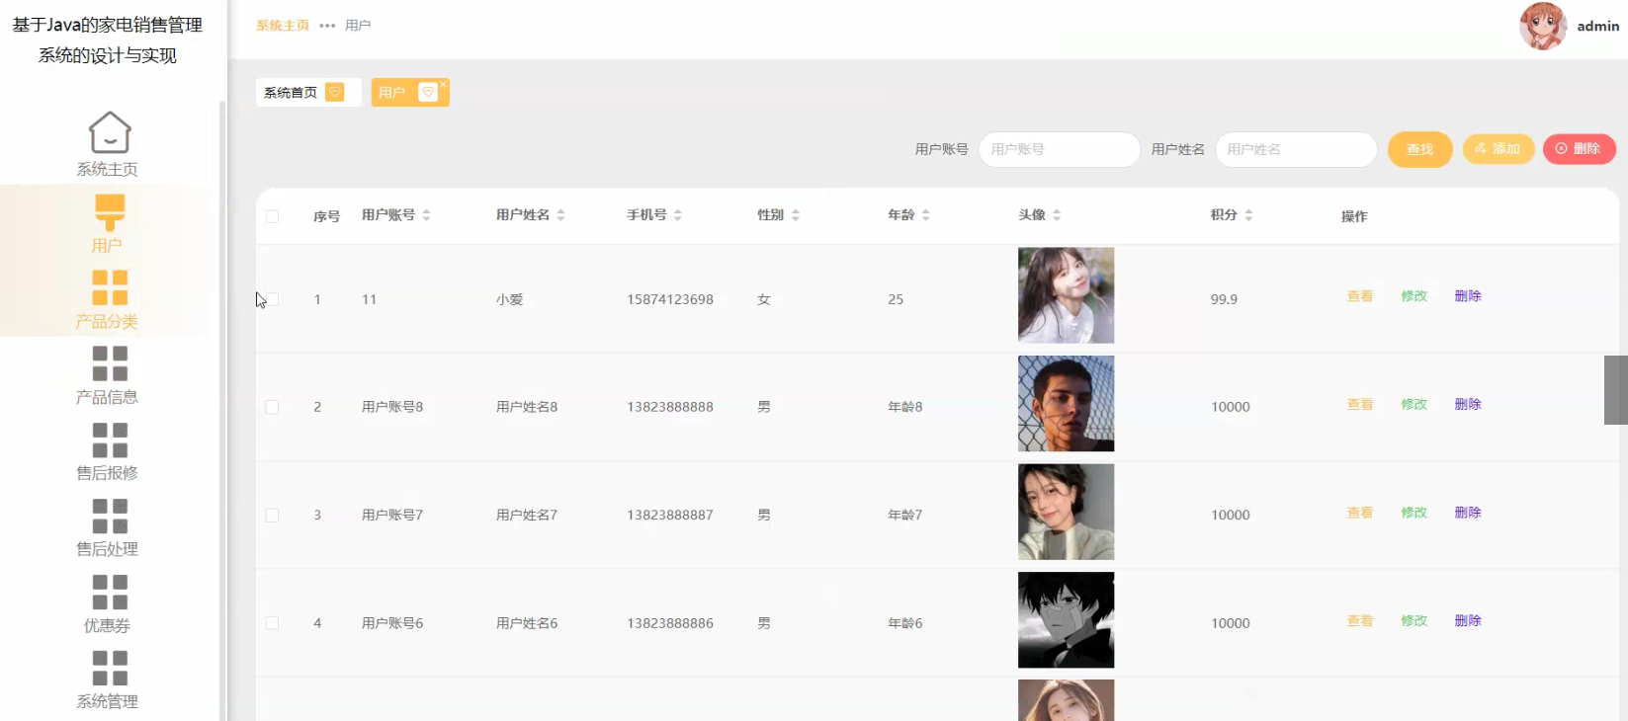Click the breadcrumb ellipsis dots
Viewport: 1628px width, 721px height.
click(x=327, y=26)
